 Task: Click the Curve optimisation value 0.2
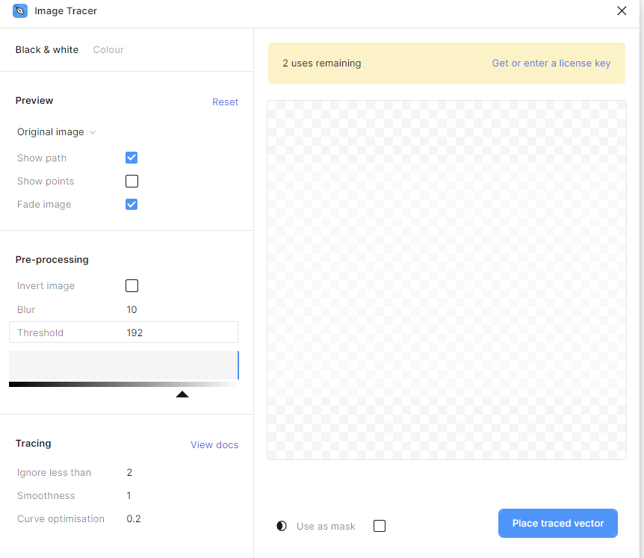pos(134,519)
